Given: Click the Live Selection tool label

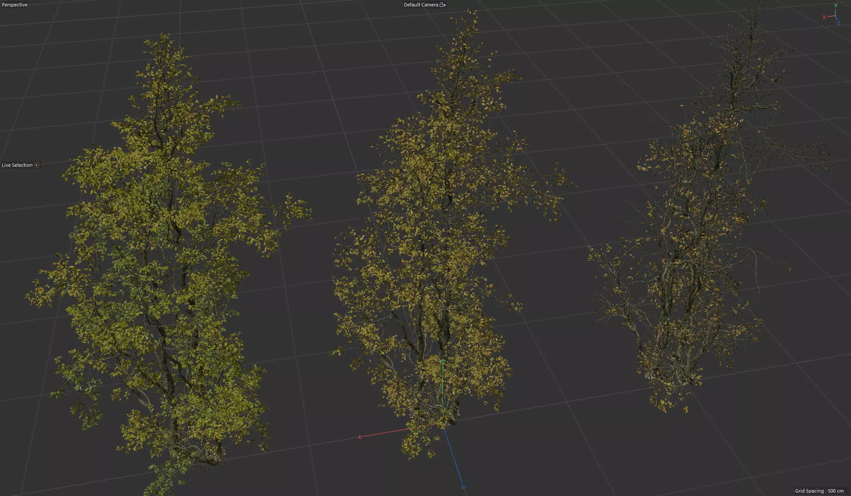Looking at the screenshot, I should point(17,165).
